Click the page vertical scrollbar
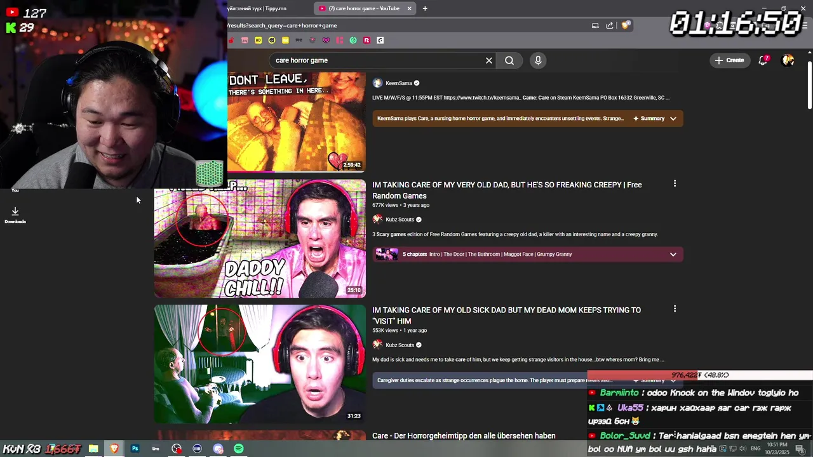Viewport: 813px width, 457px height. (809, 86)
